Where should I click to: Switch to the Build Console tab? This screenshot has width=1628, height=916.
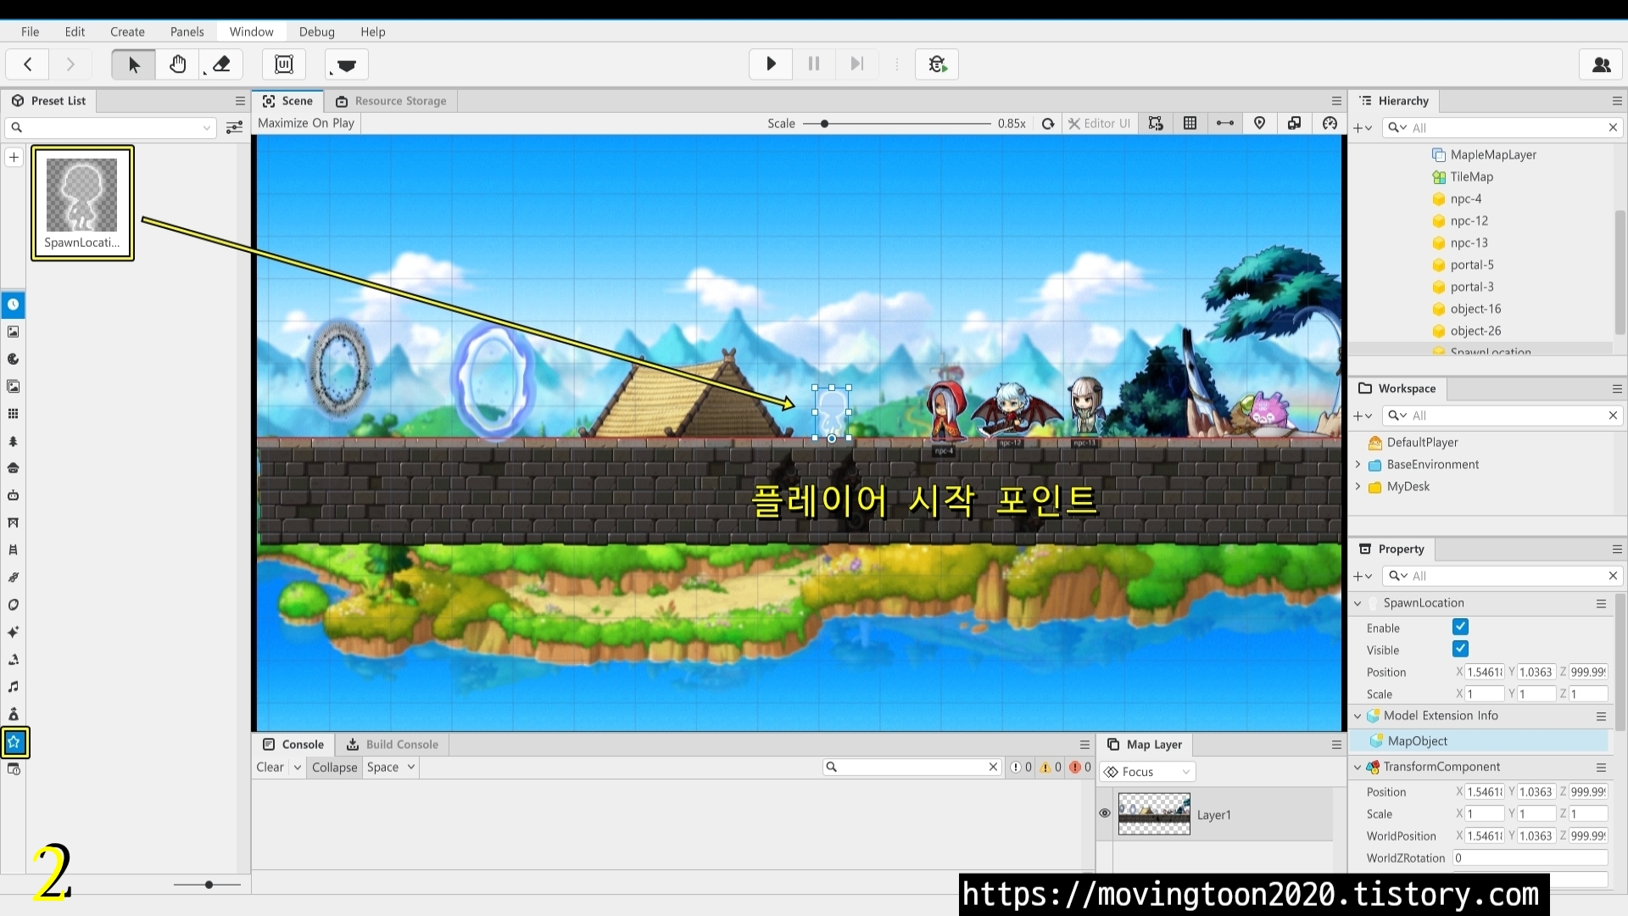[392, 745]
